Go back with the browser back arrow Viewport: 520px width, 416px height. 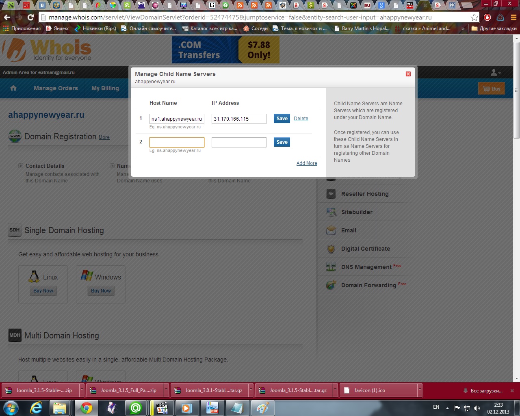coord(7,17)
